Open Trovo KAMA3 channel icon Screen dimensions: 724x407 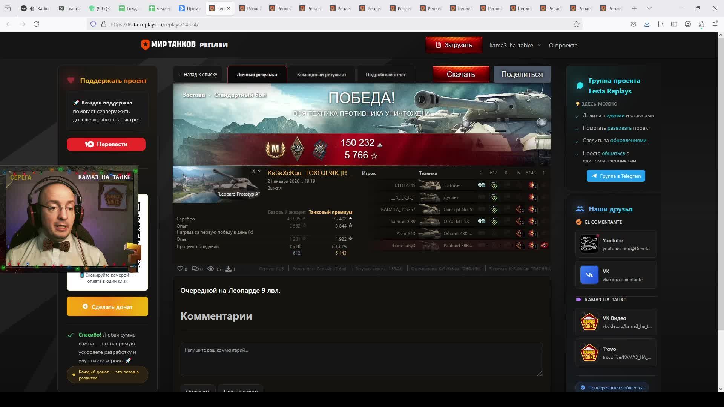(x=589, y=352)
